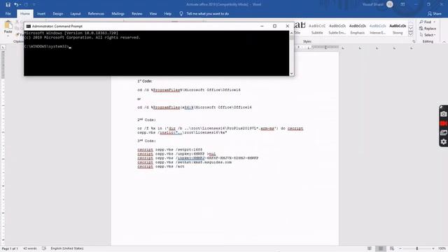Click the recorder gallery icon
Screen dimensions: 448x252
(443, 132)
